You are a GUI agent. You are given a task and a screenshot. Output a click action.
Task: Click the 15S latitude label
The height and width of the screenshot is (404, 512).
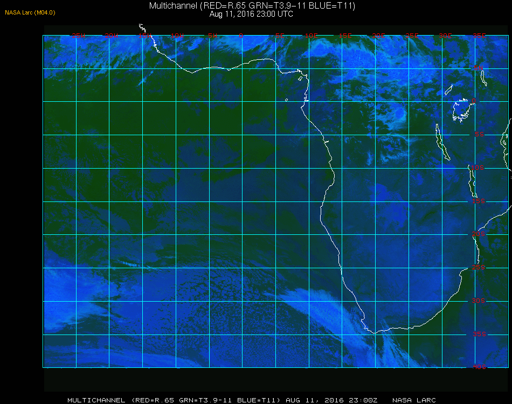pos(479,201)
